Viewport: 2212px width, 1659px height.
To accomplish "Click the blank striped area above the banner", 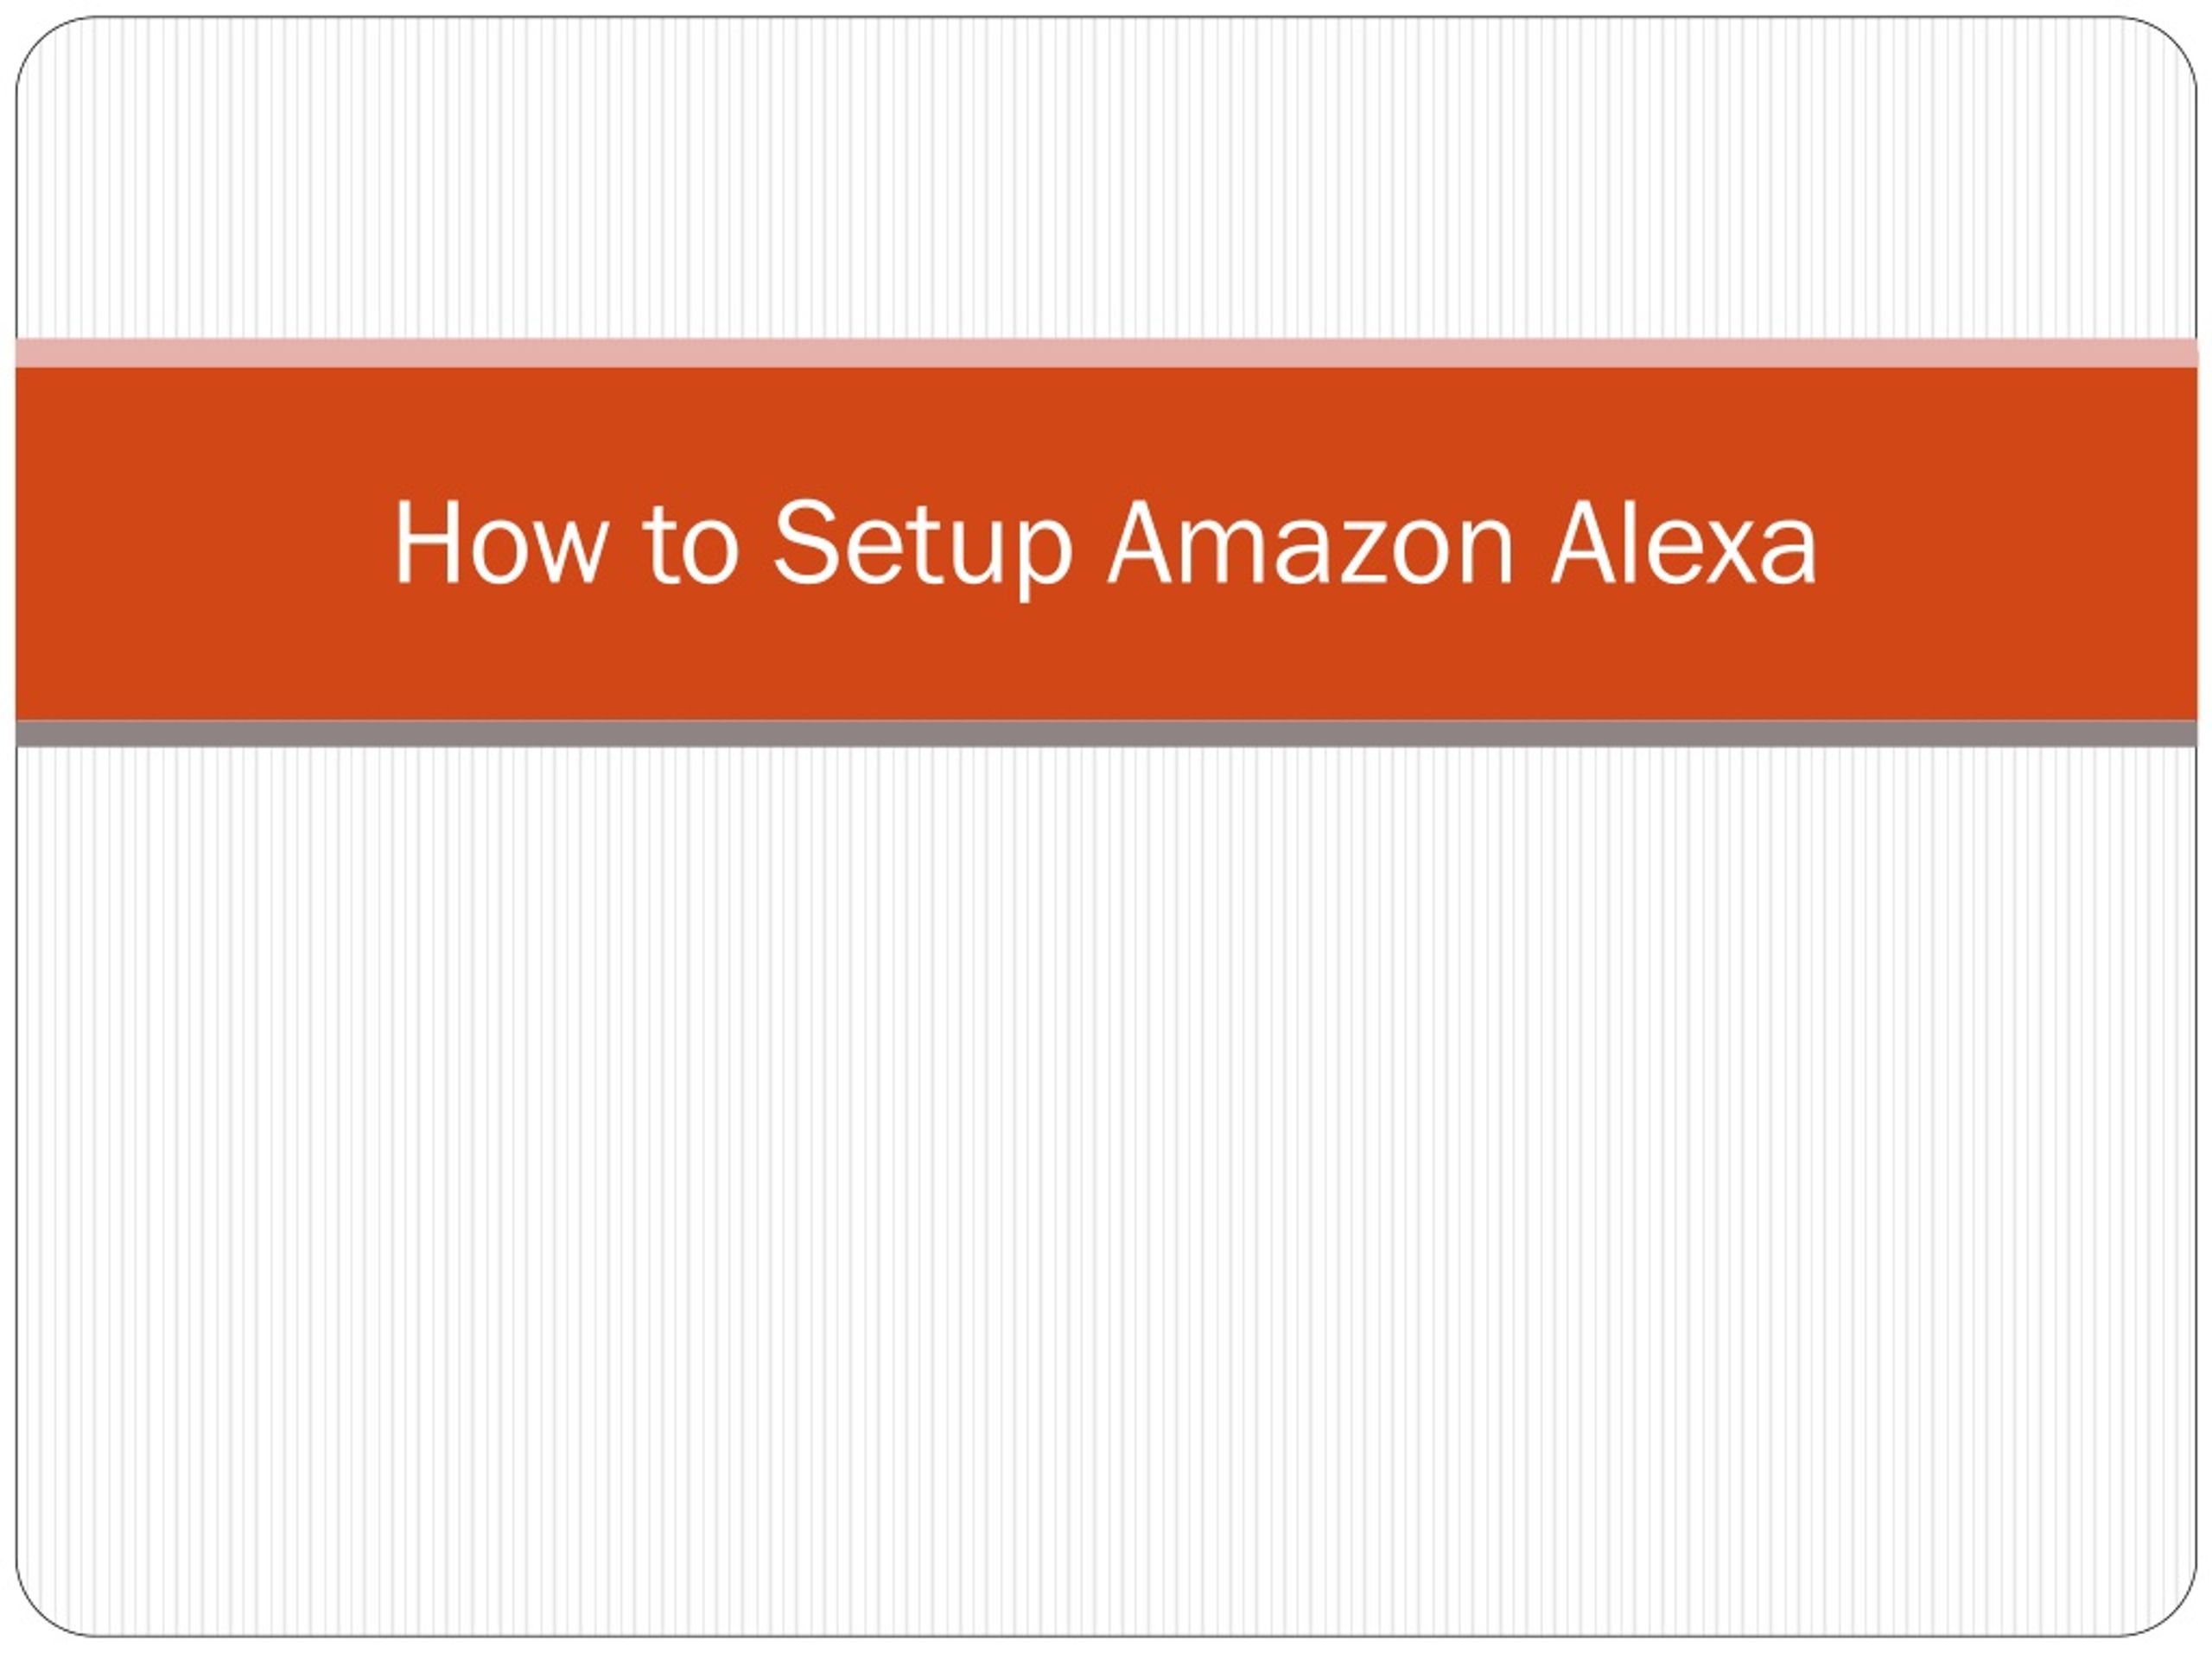I will [x=1106, y=180].
